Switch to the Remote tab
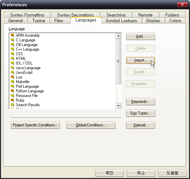Screen dimensions: 190x179 tap(145, 15)
